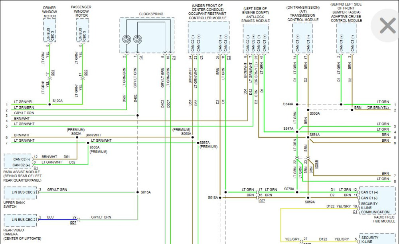Close the wiring diagram image viewer
This screenshot has width=399, height=244.
(x=387, y=26)
